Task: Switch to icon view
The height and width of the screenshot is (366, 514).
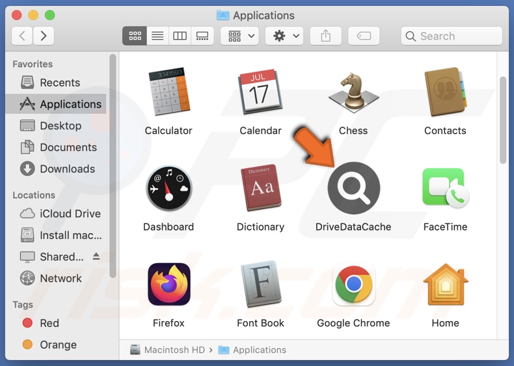Action: (x=135, y=36)
